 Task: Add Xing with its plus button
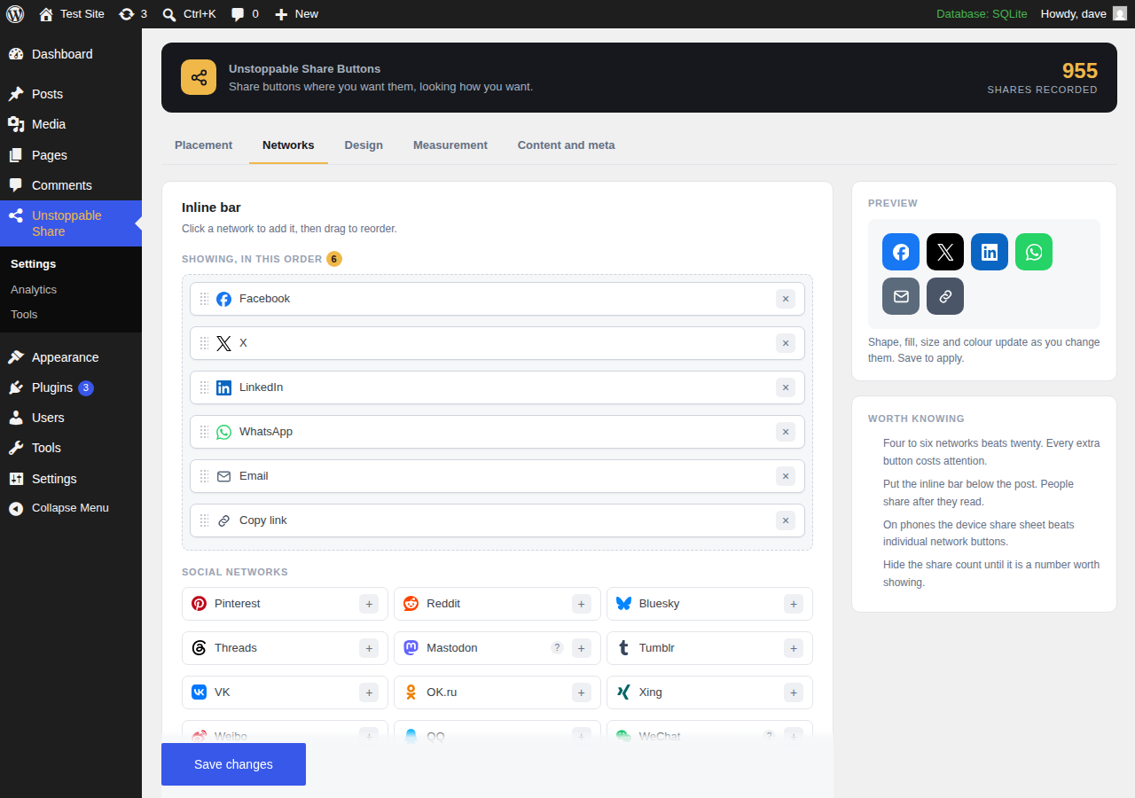[x=794, y=692]
